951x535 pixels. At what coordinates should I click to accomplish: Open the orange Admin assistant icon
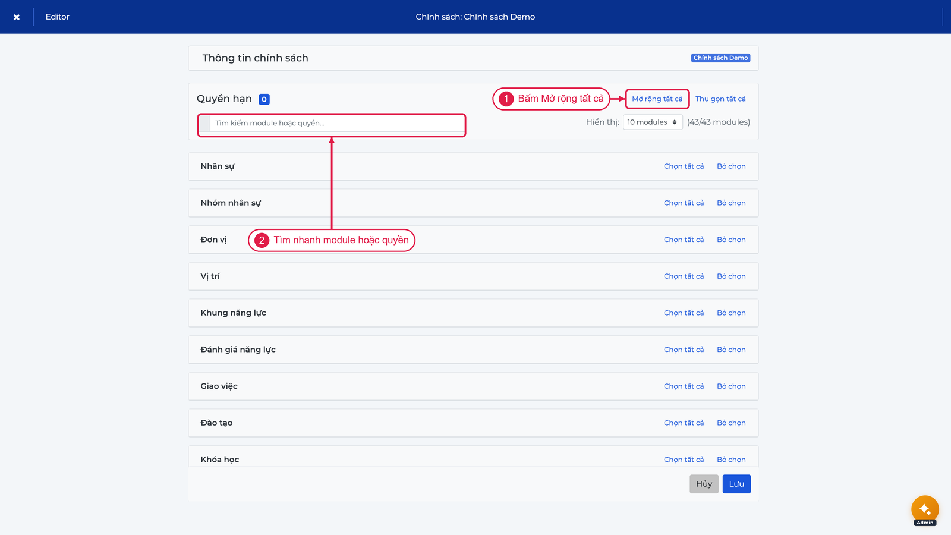pos(925,509)
